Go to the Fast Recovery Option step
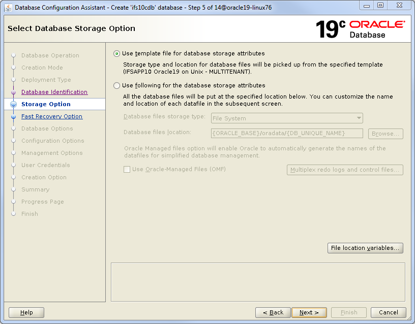 click(x=52, y=116)
